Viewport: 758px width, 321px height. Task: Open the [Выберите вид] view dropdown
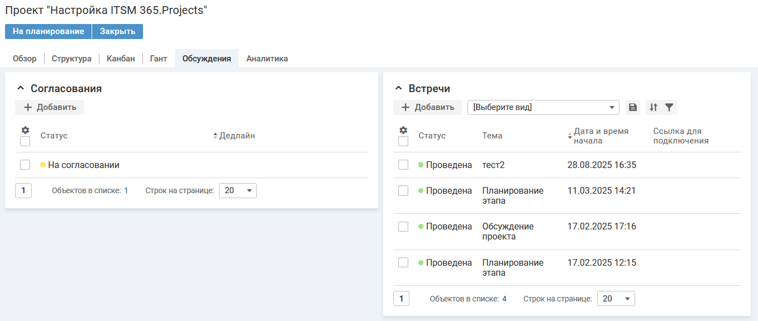pyautogui.click(x=543, y=107)
